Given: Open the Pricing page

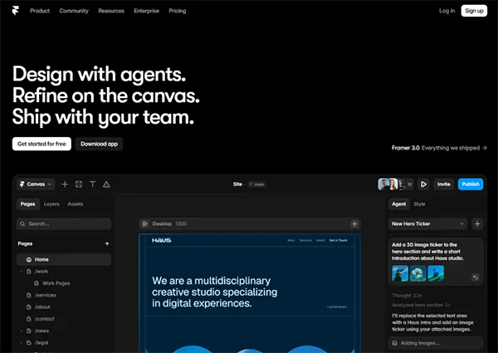Looking at the screenshot, I should (x=178, y=11).
